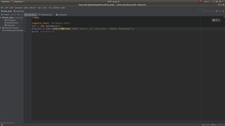Screen dimensions: 225x126
Task: Toggle read-only lock icon in status bar
Action: pos(218,125)
